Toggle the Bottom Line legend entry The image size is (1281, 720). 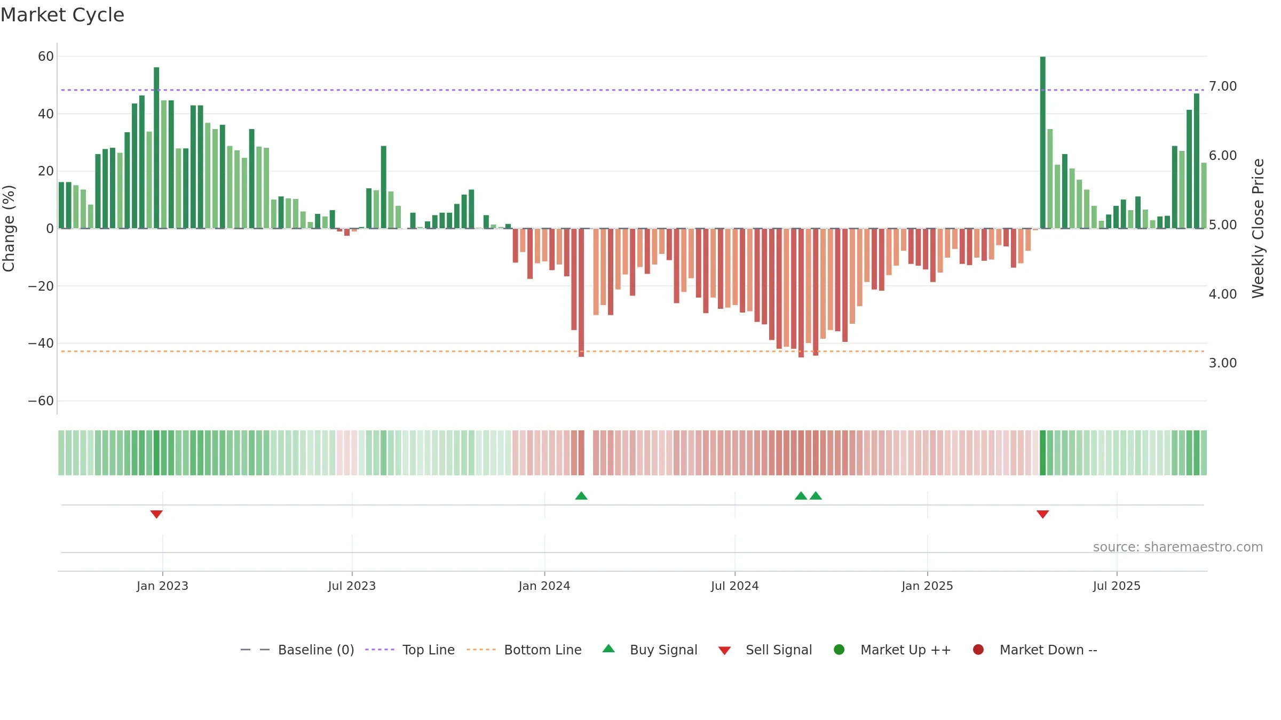coord(524,650)
